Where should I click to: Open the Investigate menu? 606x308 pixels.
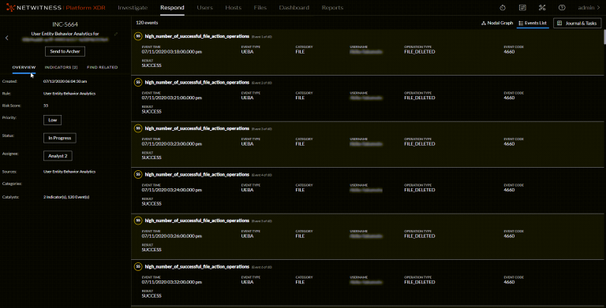[133, 8]
